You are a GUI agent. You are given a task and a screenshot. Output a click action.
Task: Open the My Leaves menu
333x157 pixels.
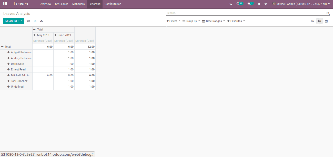pos(62,4)
